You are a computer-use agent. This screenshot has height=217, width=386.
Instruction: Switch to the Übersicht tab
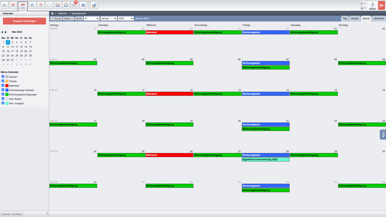[378, 18]
